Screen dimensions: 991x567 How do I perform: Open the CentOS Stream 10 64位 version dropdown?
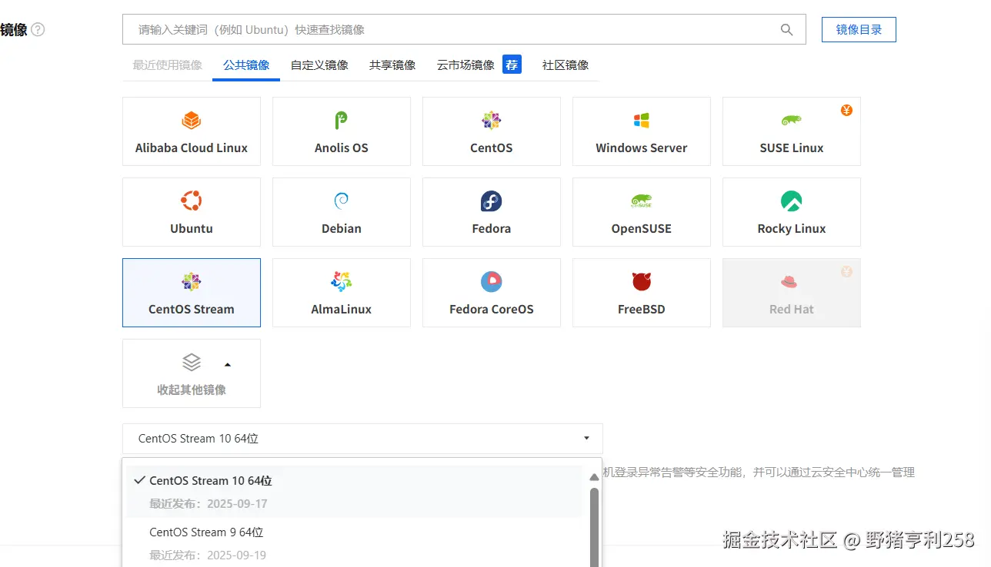(x=362, y=439)
